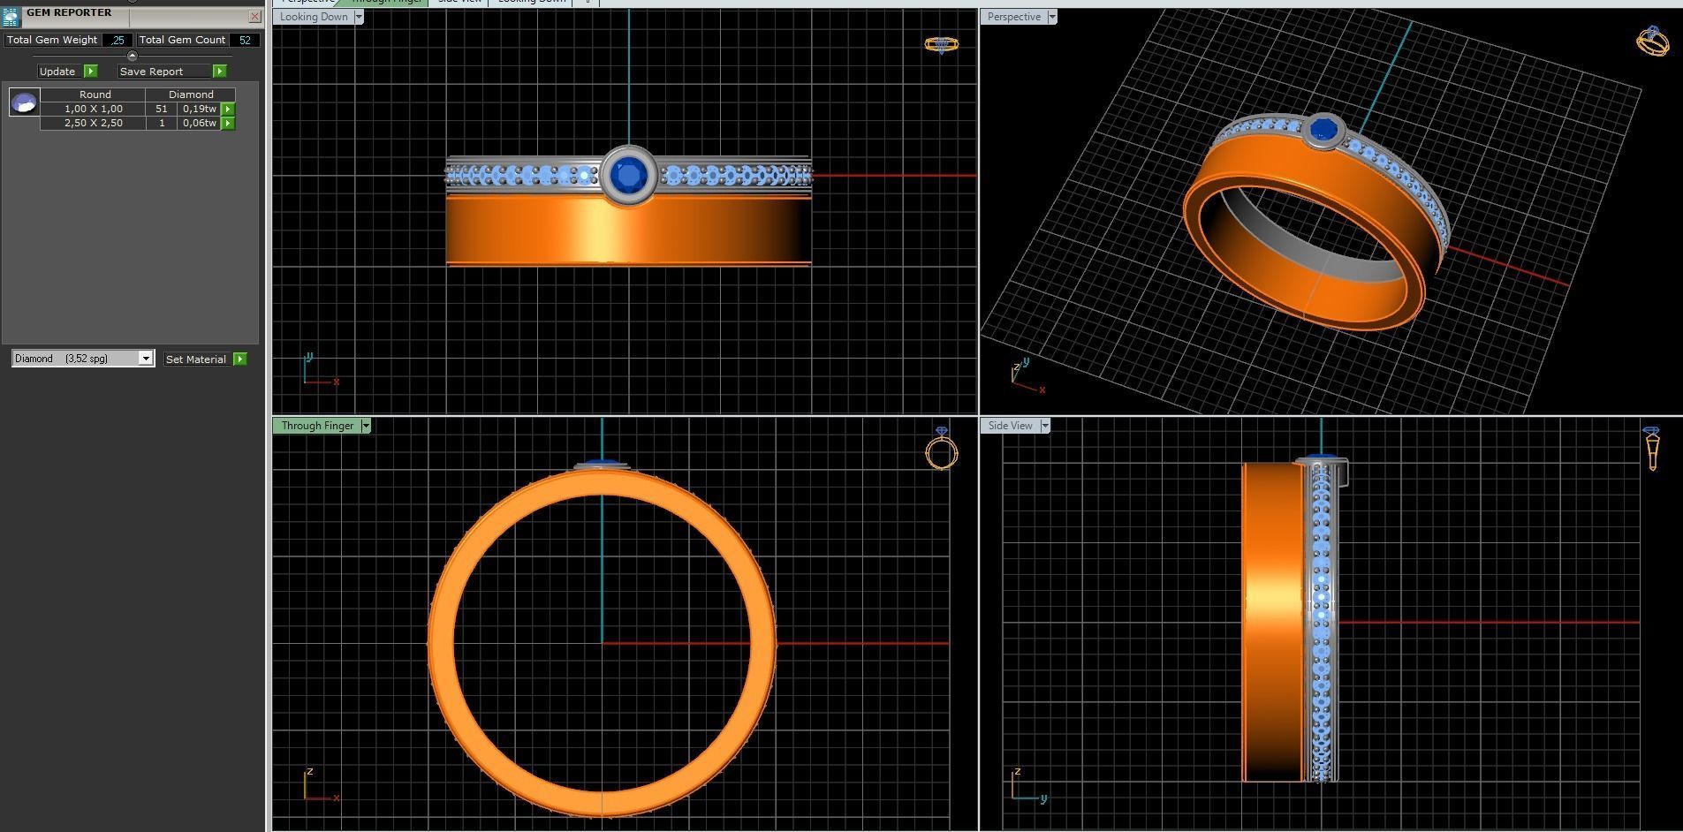Click the Update button
1683x832 pixels.
[58, 71]
